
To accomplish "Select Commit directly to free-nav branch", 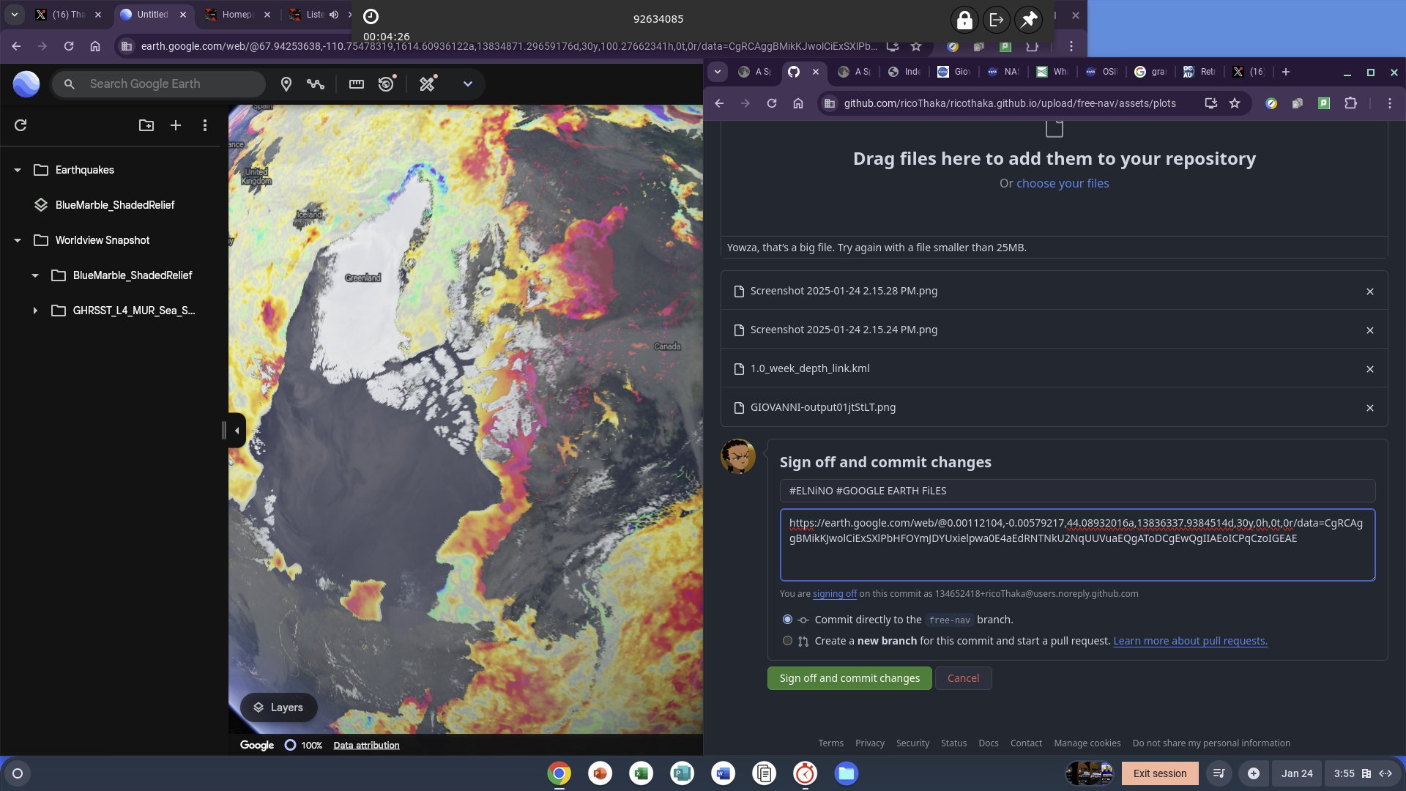I will point(787,620).
